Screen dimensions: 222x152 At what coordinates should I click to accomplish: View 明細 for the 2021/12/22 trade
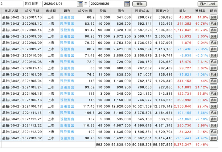(x=213, y=125)
